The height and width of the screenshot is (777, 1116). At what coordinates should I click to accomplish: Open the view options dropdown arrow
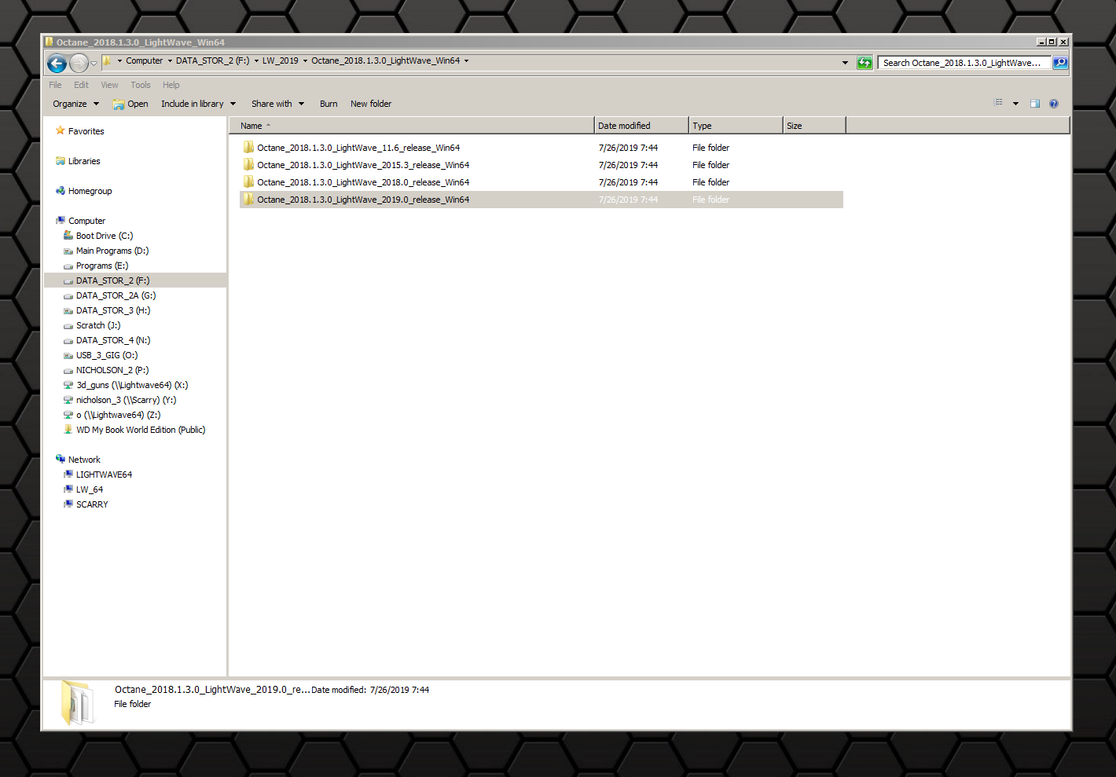click(1015, 104)
